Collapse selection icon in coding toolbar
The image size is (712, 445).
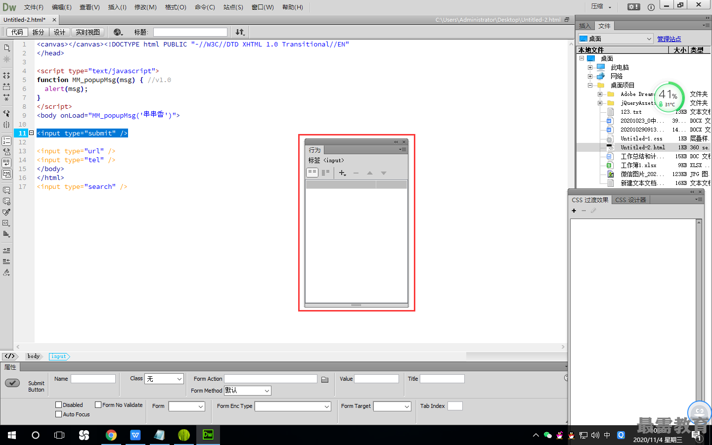(x=6, y=87)
